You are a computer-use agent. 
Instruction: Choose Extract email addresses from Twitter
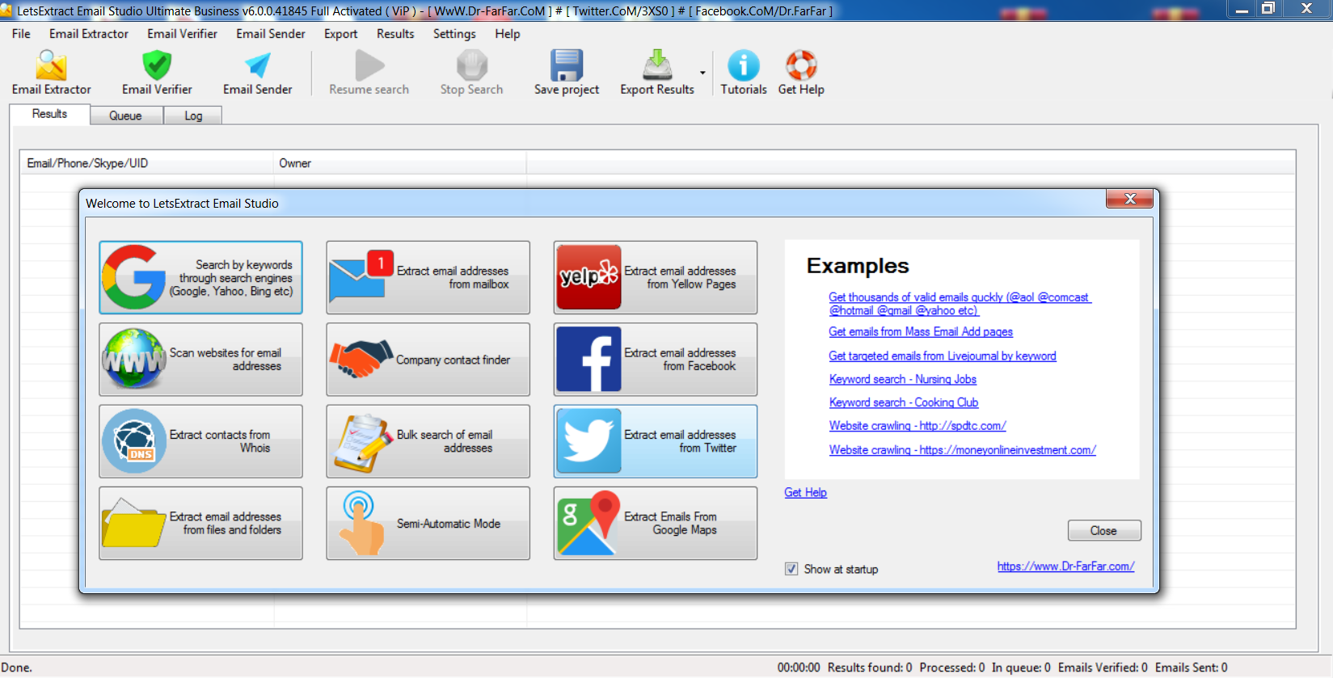655,441
